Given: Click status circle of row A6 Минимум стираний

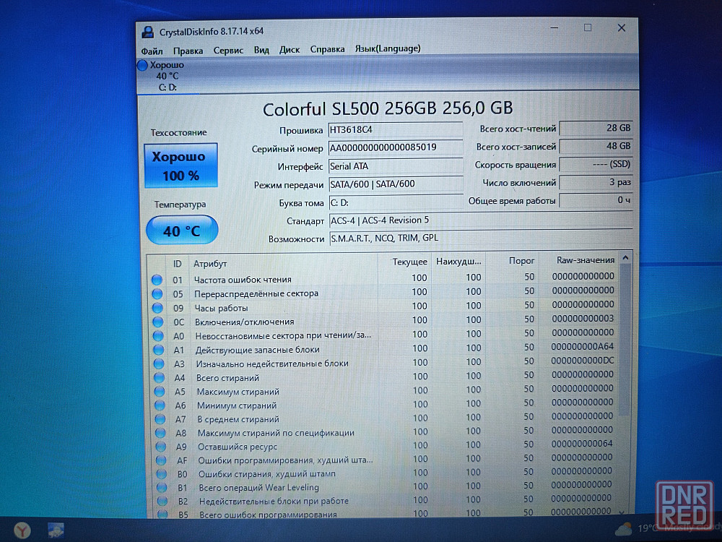Looking at the screenshot, I should point(160,405).
